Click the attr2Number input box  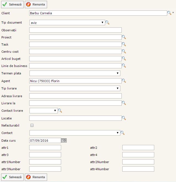tap(138, 162)
